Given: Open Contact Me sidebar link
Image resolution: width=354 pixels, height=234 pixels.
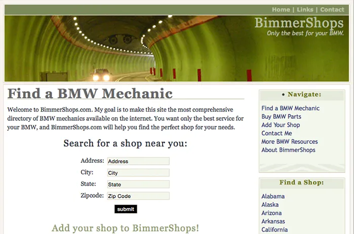Looking at the screenshot, I should click(277, 133).
